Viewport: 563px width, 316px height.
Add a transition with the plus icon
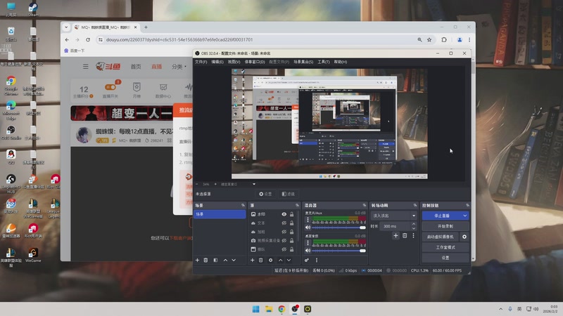(396, 235)
